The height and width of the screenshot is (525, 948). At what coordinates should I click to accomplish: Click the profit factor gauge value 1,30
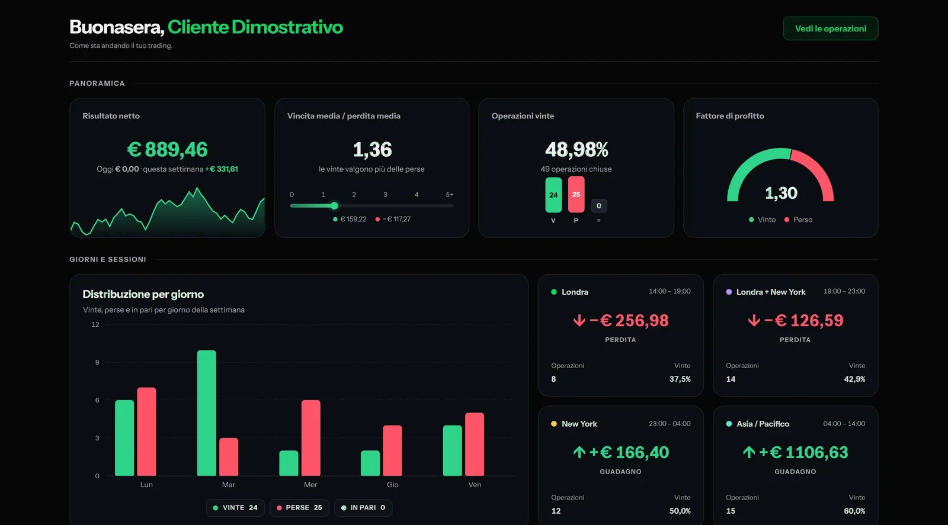tap(781, 193)
